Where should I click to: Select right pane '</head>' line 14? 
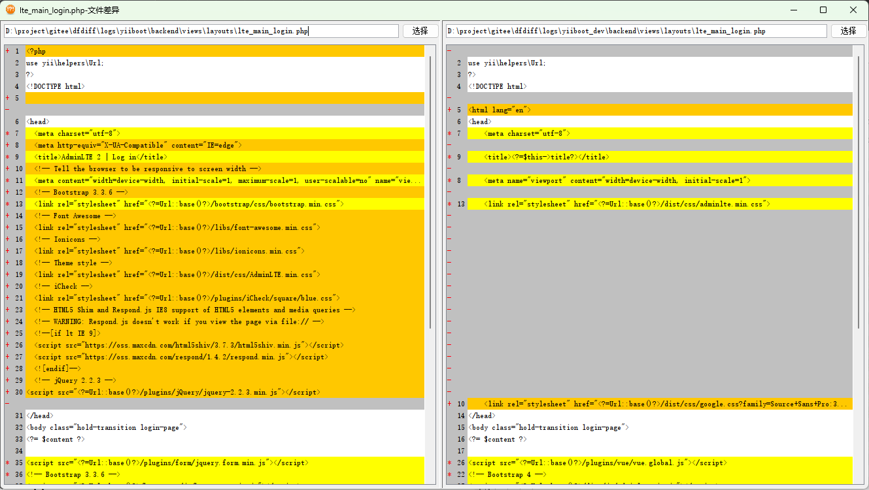click(x=660, y=416)
